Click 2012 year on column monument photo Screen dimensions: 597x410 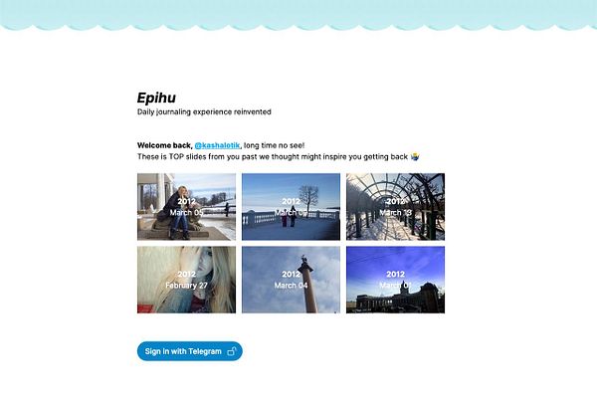(x=291, y=274)
